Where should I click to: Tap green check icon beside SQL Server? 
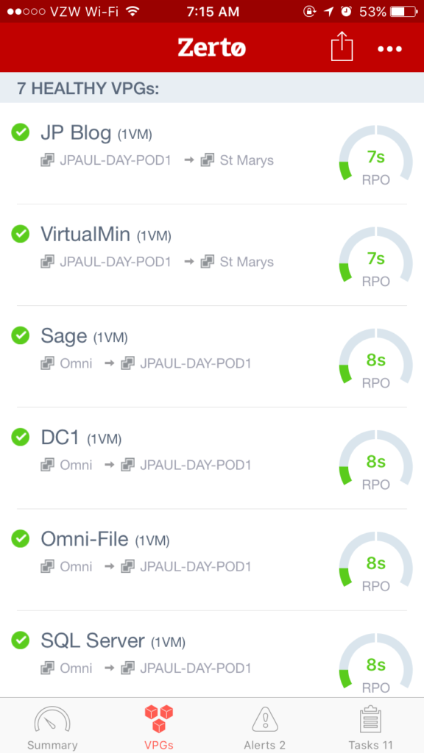pyautogui.click(x=20, y=640)
